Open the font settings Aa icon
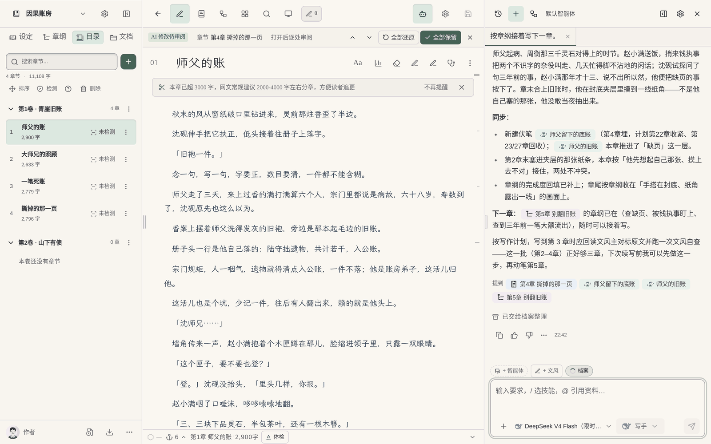 [358, 63]
